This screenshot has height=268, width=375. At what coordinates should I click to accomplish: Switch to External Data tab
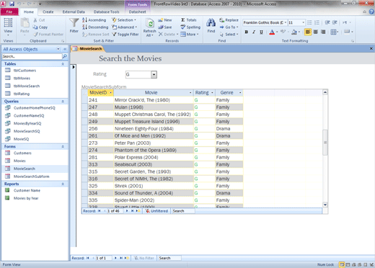coord(74,12)
